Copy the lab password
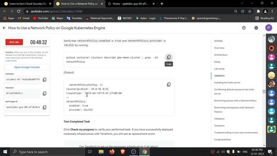Screen dimensions: 277x156 click(45, 94)
